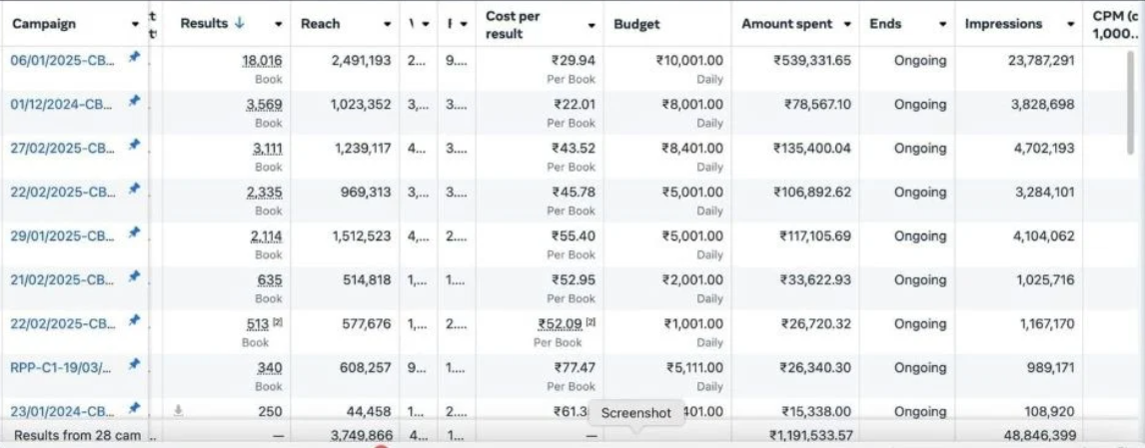
Task: Unpin the 06/01/2025-CB campaign row
Action: (134, 57)
